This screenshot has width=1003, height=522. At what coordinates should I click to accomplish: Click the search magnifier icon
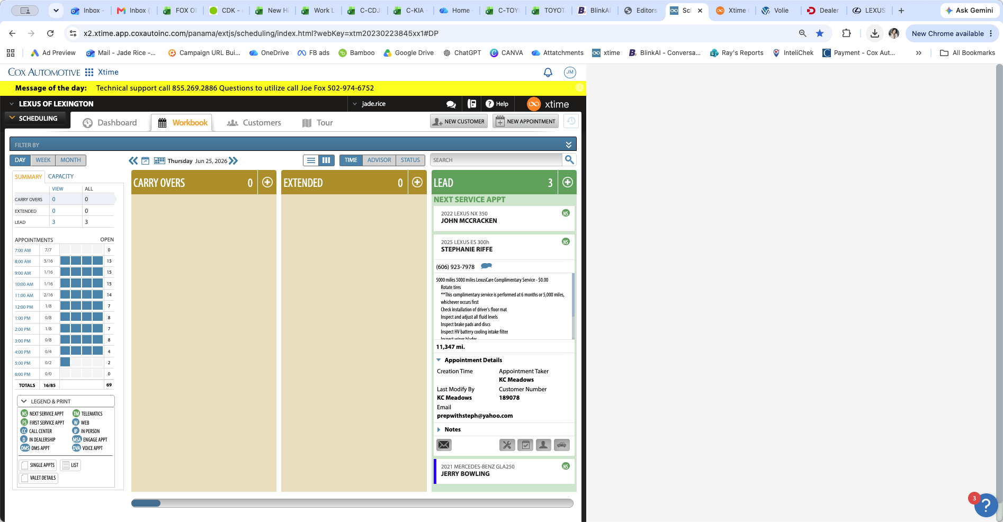(569, 159)
